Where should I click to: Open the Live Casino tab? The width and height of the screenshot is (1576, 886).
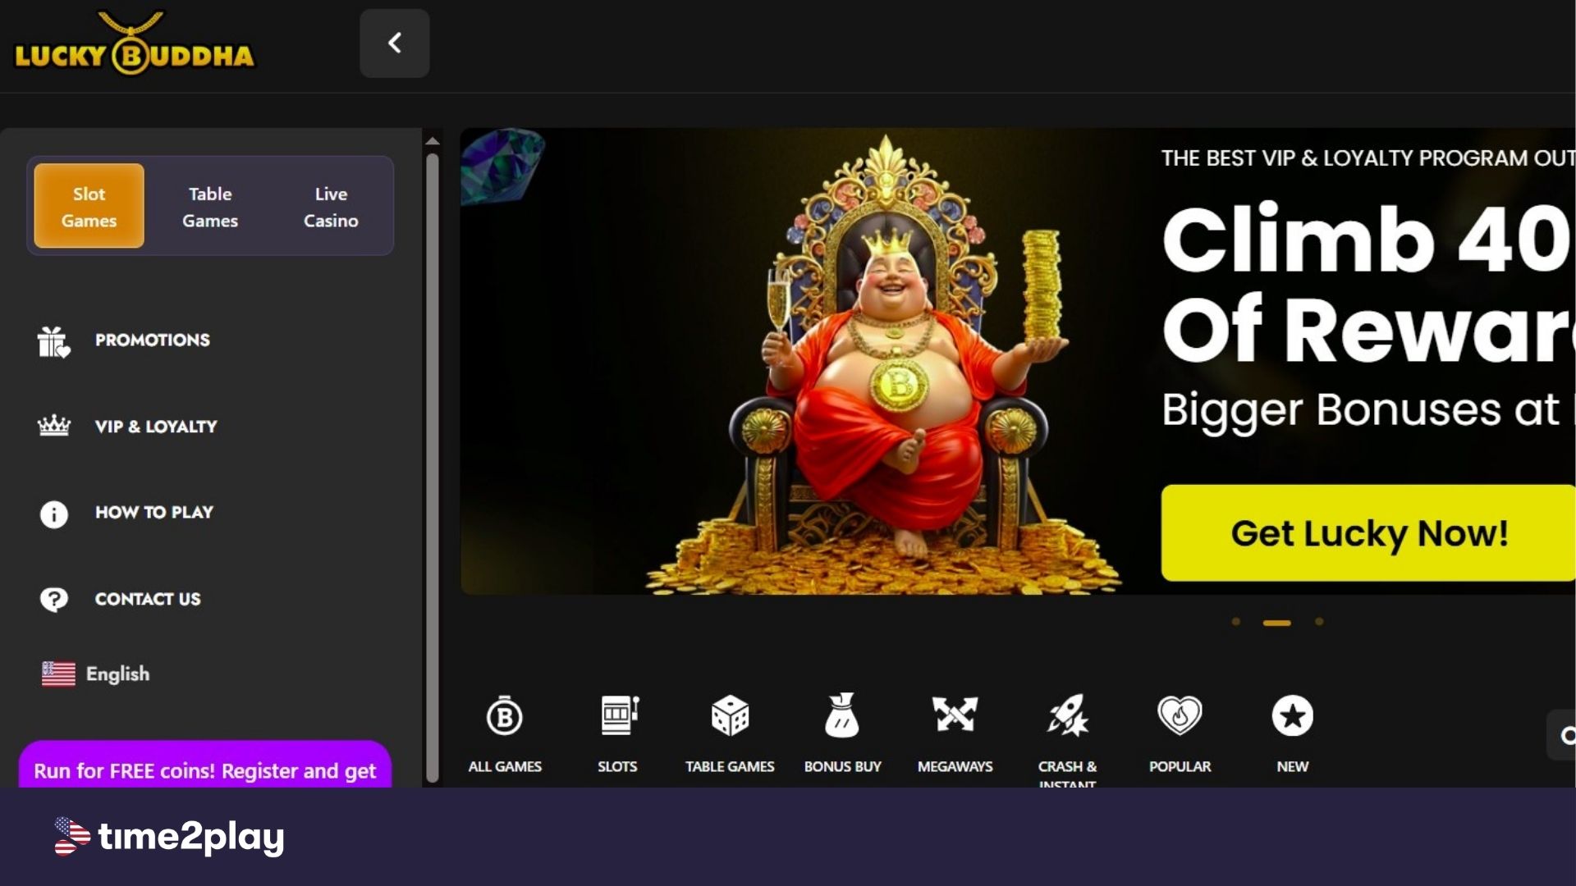[331, 207]
